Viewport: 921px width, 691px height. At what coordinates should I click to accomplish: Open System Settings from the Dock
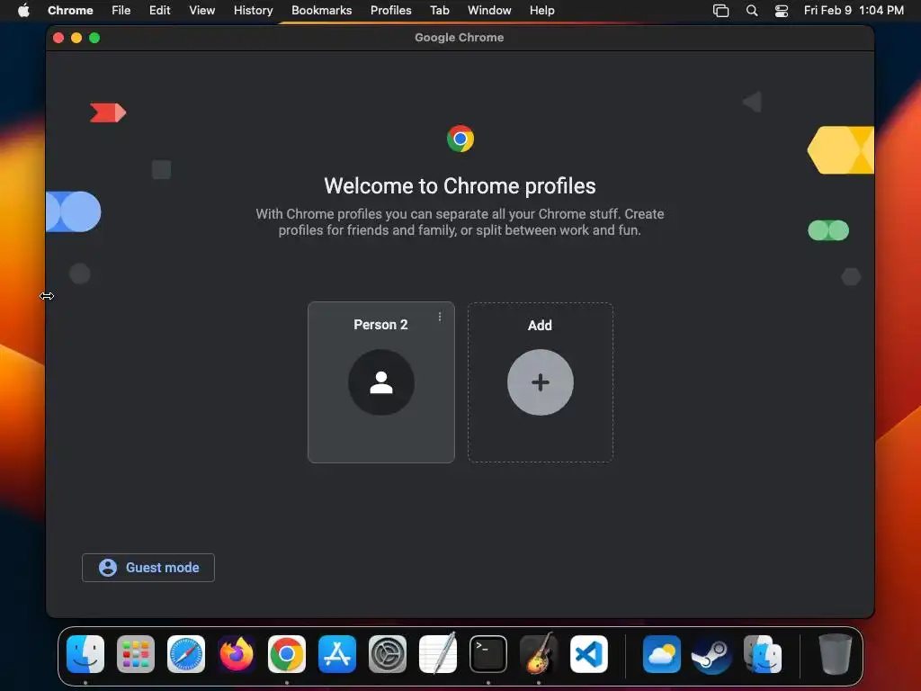pos(388,654)
